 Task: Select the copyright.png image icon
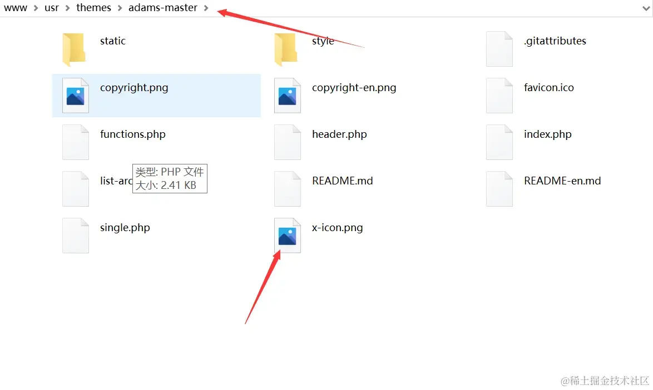tap(76, 95)
